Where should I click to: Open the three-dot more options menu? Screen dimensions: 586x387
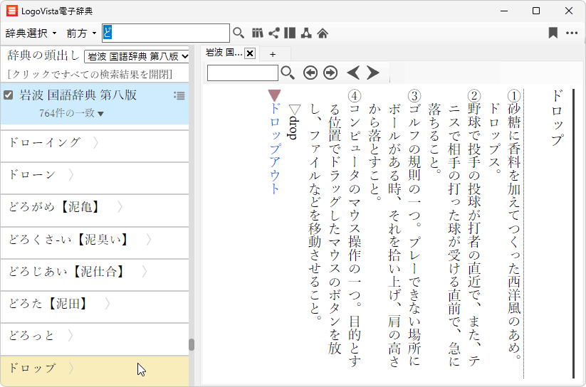(572, 33)
